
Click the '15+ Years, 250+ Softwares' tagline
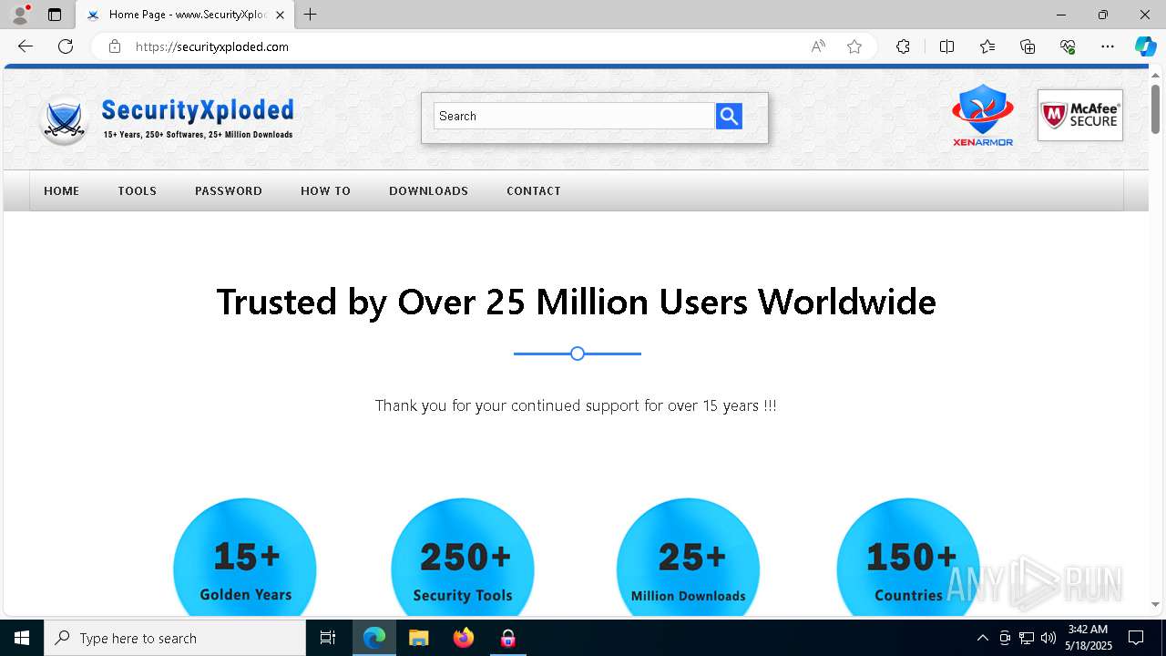(198, 135)
